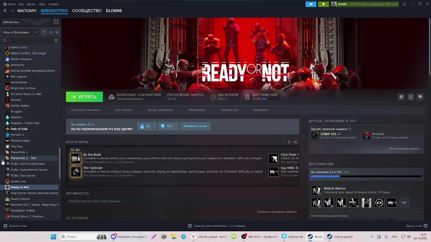Go forward with the navigation arrow

[x=12, y=11]
